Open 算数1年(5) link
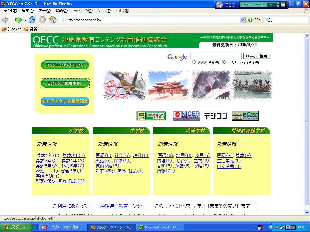The image size is (310, 232). pyautogui.click(x=48, y=156)
